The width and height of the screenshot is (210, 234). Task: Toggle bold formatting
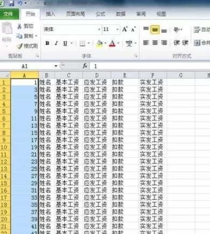point(47,43)
